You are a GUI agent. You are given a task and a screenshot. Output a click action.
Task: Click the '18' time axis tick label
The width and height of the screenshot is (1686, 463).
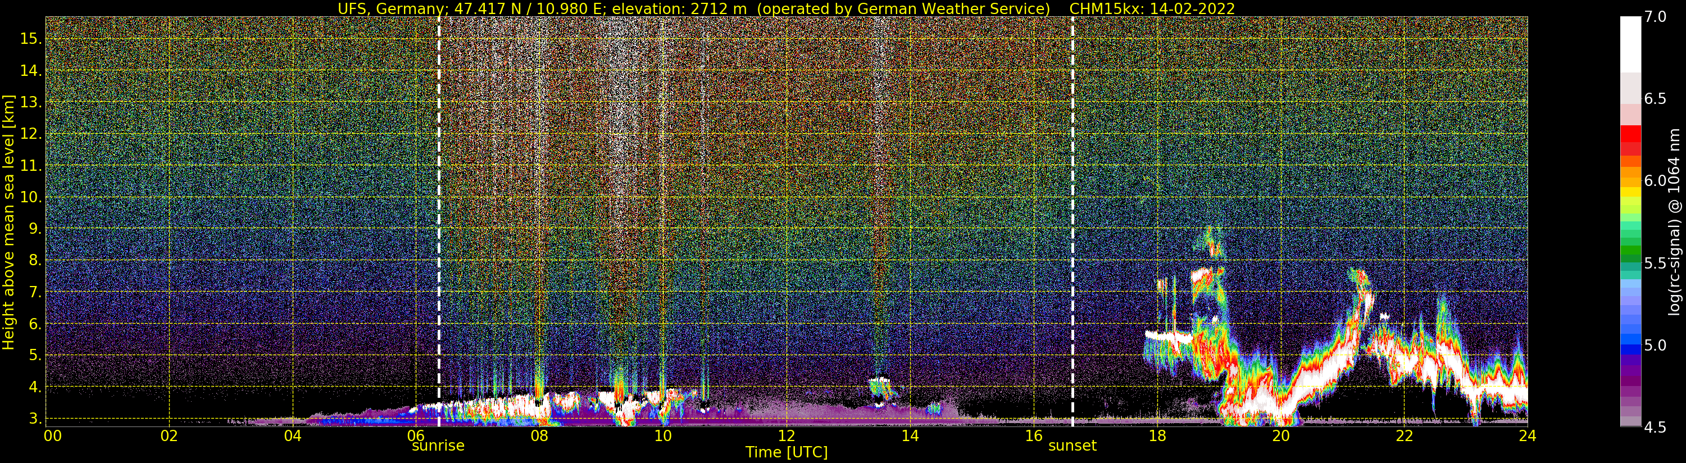[1157, 436]
